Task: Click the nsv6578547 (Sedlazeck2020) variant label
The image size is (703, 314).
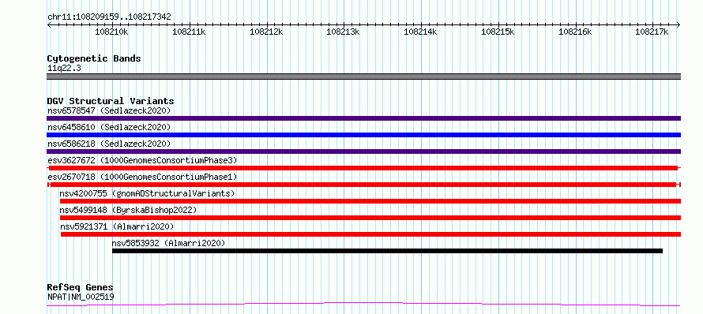Action: click(109, 110)
